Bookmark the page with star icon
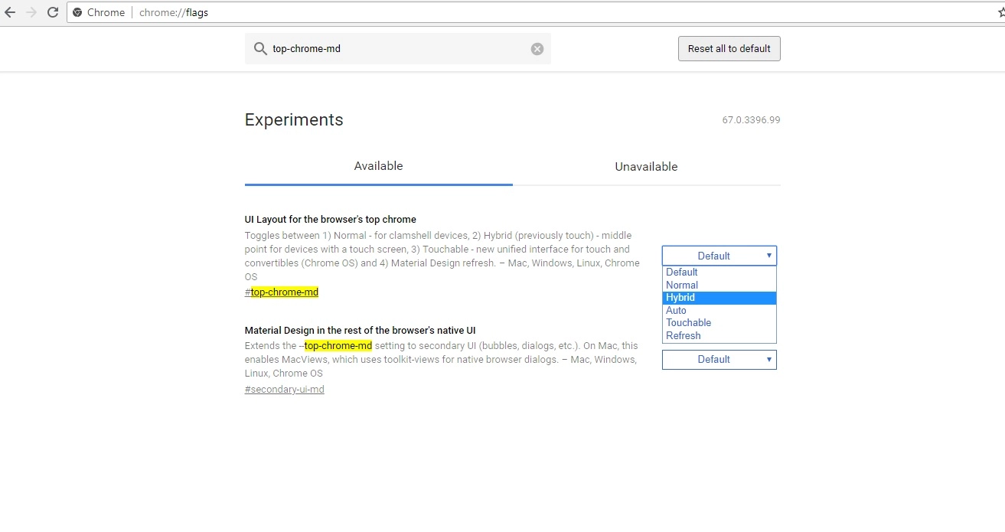The image size is (1005, 532). point(1000,12)
